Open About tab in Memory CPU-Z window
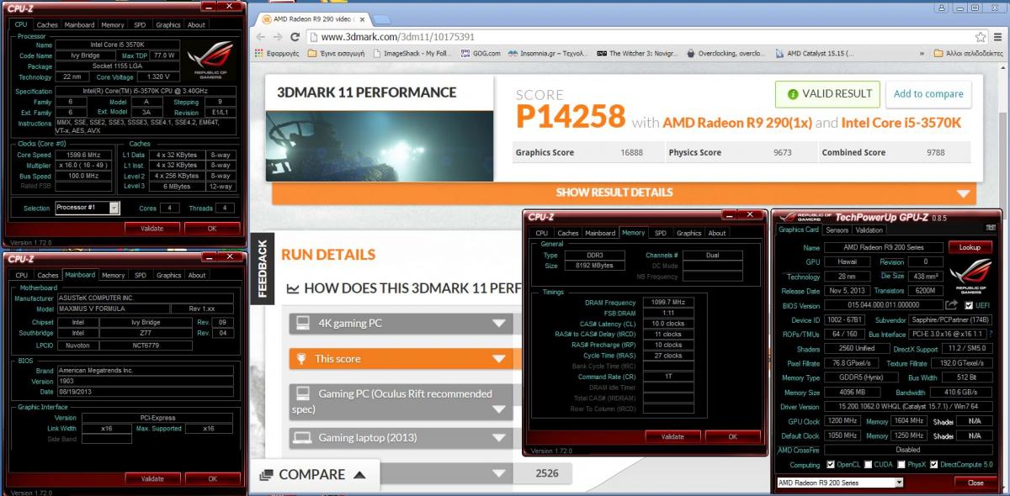The image size is (1010, 496). [717, 233]
